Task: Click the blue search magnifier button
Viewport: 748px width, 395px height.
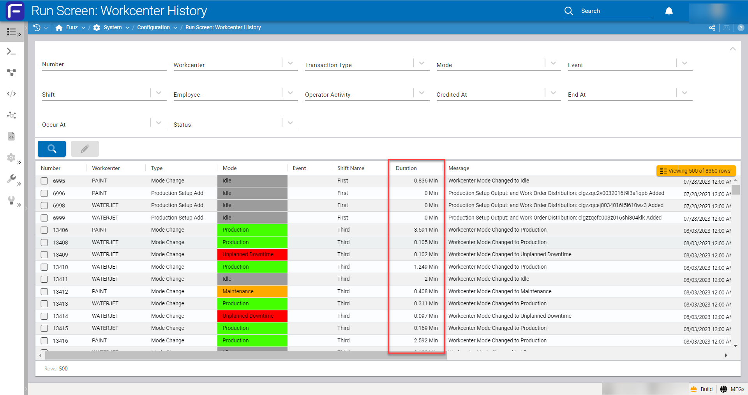Action: 52,149
